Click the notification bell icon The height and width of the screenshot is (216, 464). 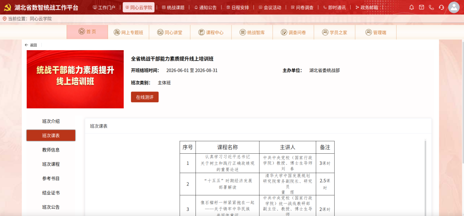click(x=412, y=7)
